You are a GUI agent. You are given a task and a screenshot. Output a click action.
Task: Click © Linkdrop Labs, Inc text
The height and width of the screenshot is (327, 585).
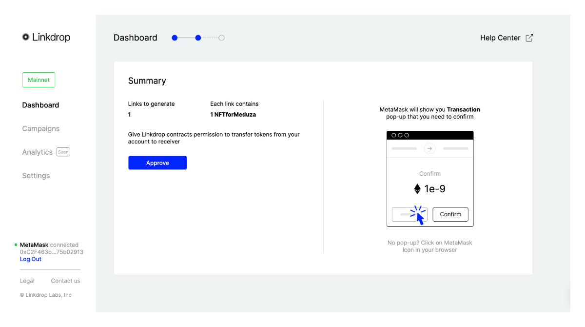click(46, 295)
